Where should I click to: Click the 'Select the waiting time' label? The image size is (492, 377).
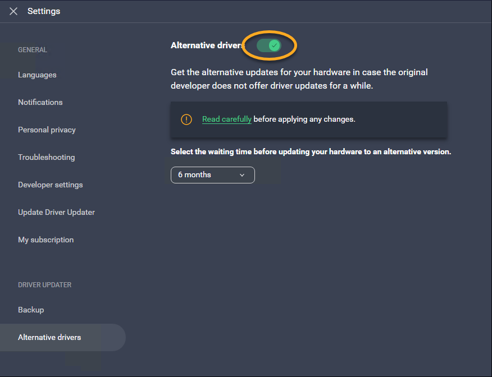click(311, 152)
